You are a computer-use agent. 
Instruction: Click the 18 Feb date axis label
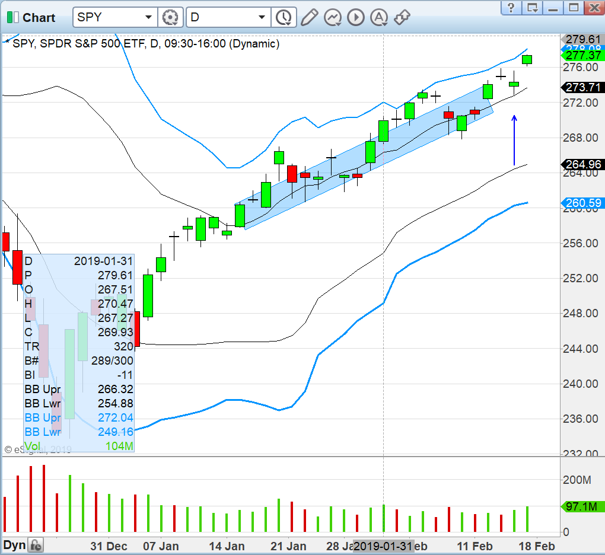coord(537,546)
